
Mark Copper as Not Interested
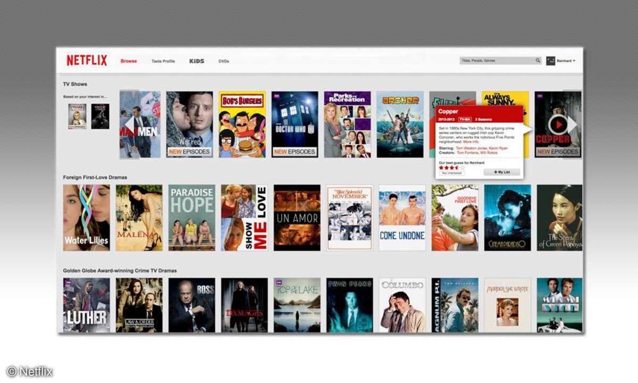click(x=451, y=173)
